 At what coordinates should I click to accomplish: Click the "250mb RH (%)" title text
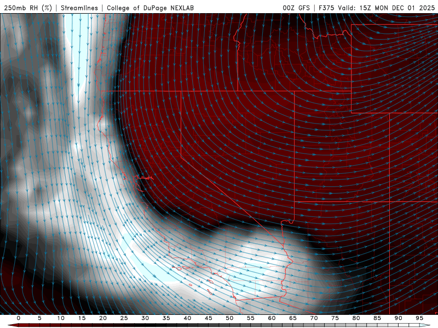28,8
